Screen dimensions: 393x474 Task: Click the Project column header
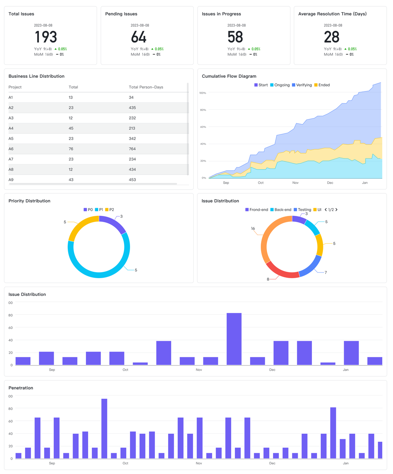15,87
